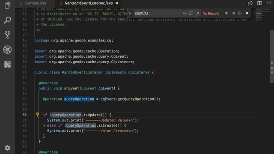Click the package declaration line text

[74, 41]
